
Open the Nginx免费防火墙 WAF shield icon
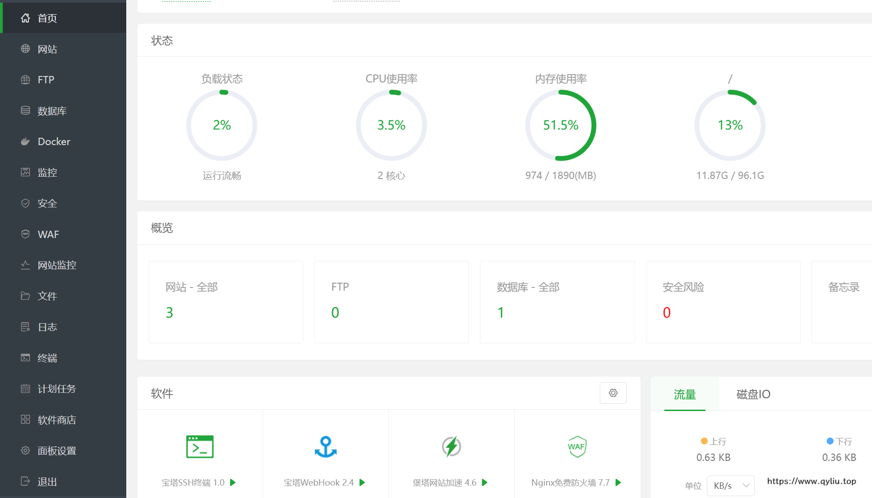point(577,447)
